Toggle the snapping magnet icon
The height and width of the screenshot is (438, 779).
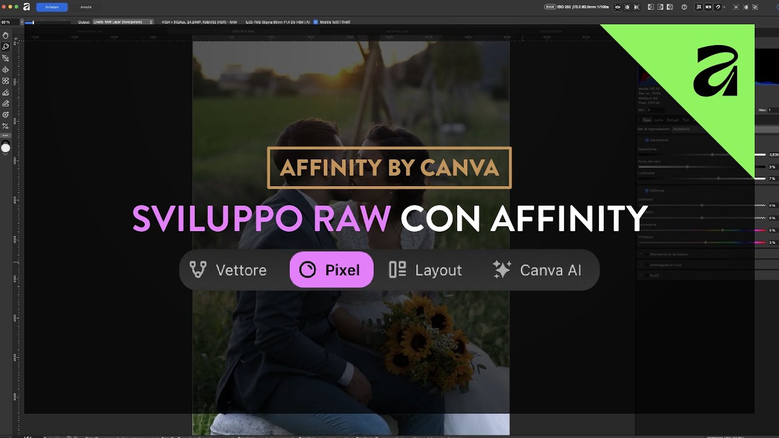click(x=718, y=7)
